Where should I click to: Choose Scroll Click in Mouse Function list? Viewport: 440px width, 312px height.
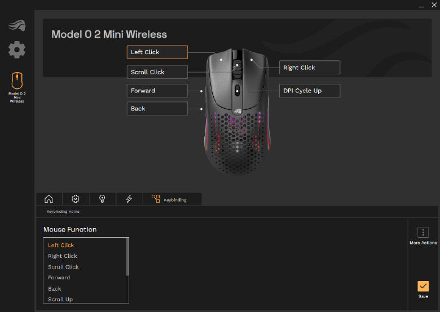coord(63,267)
